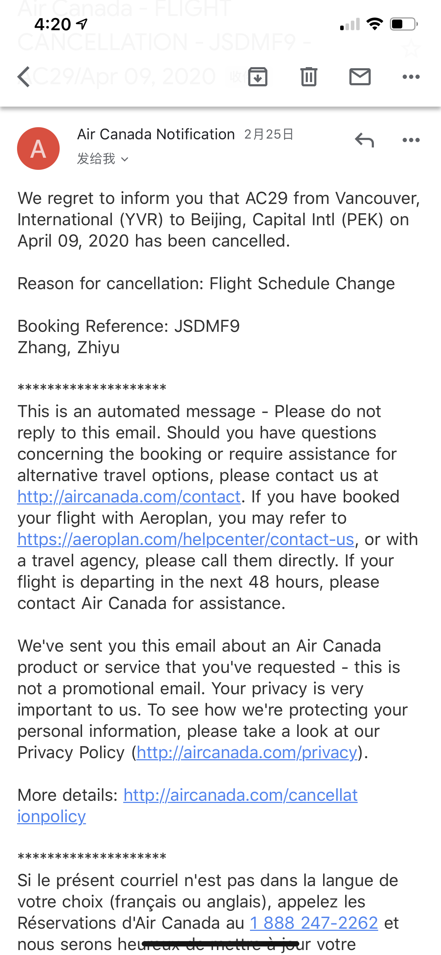
Task: Mark email as unread with envelope icon
Action: (x=360, y=77)
